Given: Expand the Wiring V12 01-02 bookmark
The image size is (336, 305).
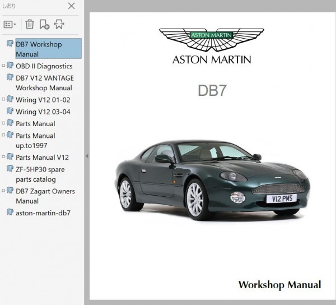Looking at the screenshot, I should click(x=3, y=99).
